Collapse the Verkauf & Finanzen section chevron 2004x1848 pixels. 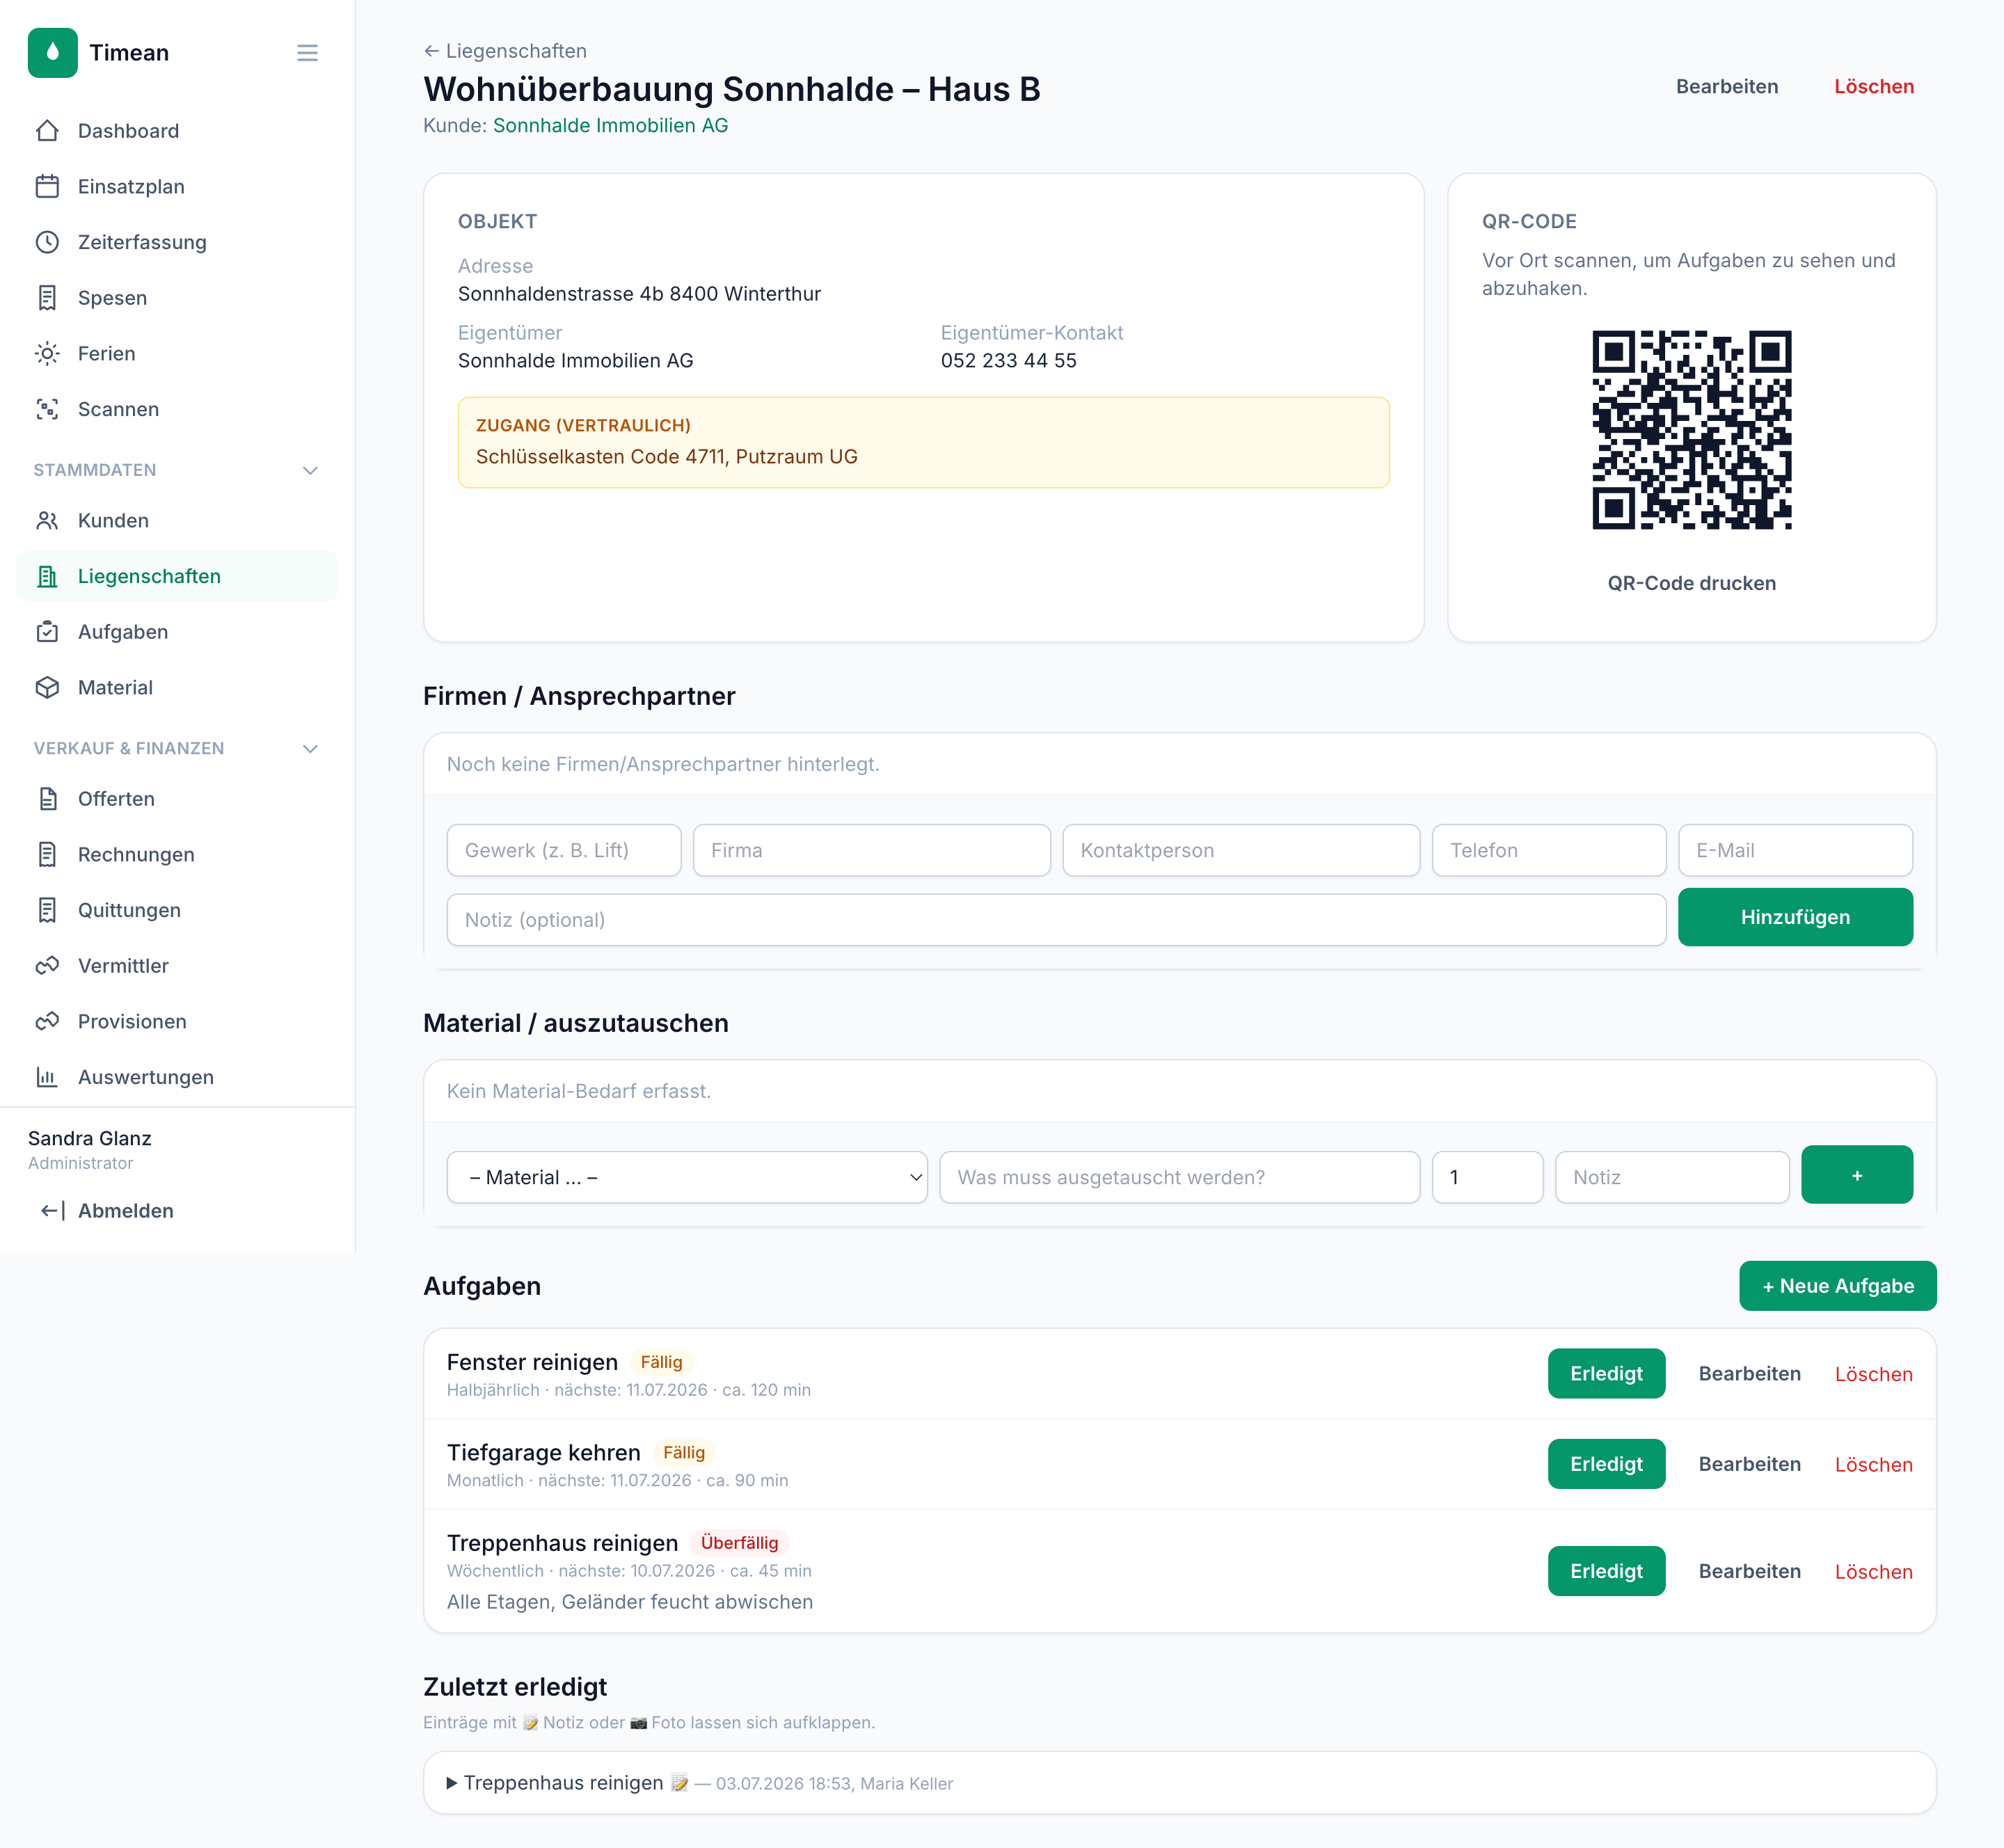310,749
